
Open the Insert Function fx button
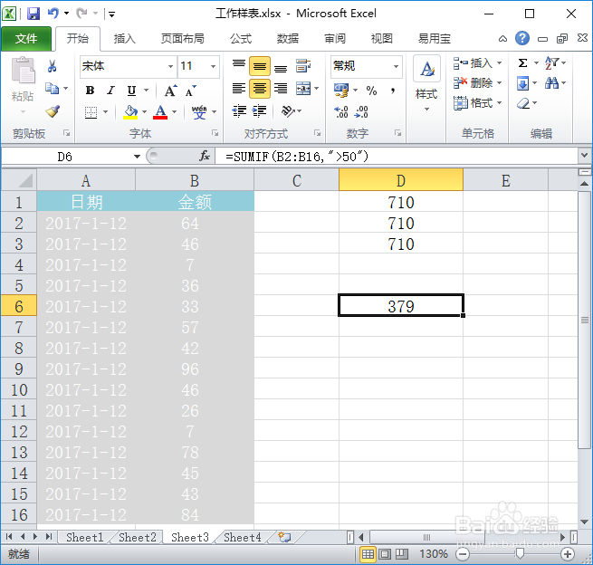point(205,156)
